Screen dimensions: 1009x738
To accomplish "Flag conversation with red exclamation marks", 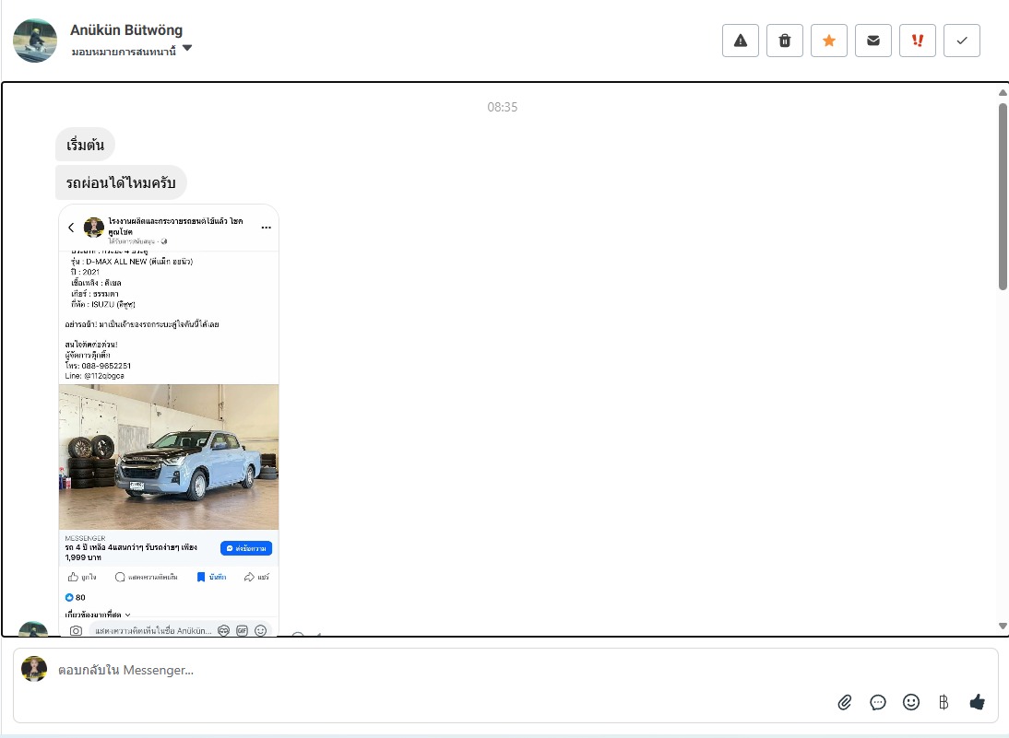I will click(x=917, y=41).
